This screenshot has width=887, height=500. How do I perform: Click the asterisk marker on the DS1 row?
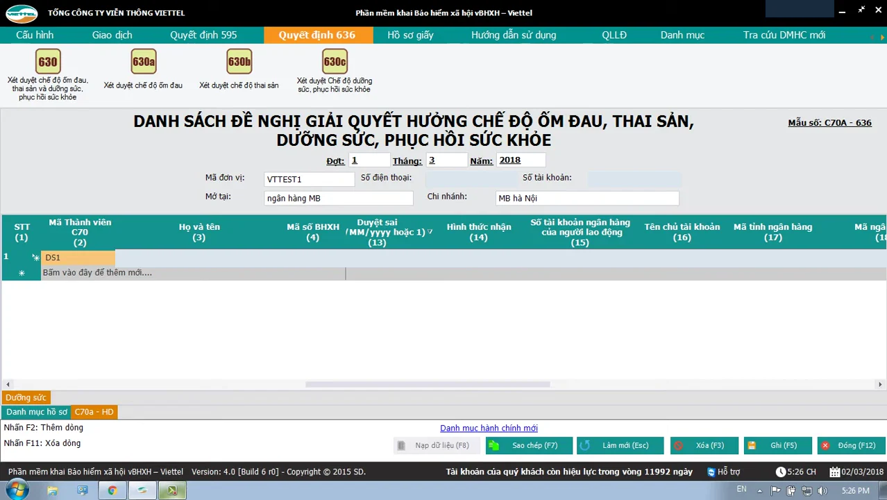point(36,258)
